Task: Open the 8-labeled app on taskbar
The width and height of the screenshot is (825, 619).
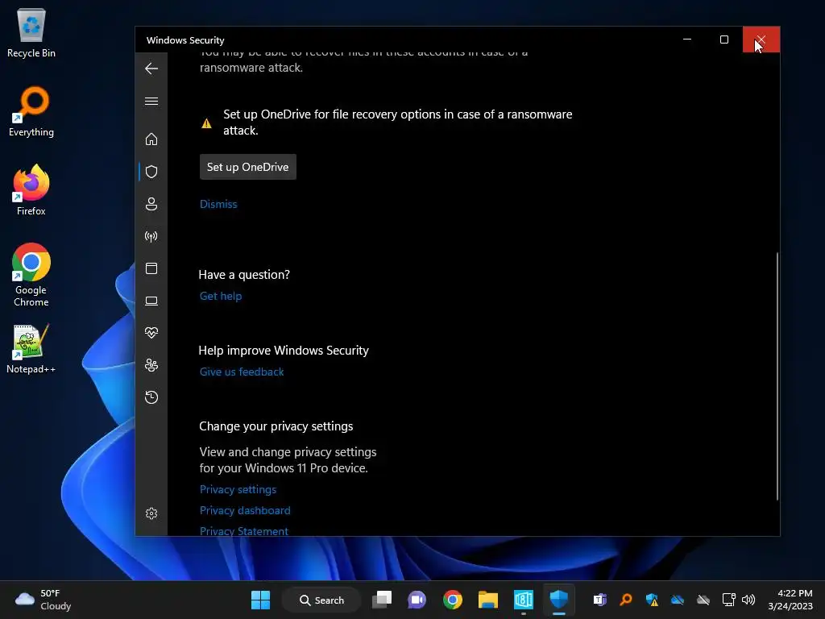Action: (x=524, y=600)
